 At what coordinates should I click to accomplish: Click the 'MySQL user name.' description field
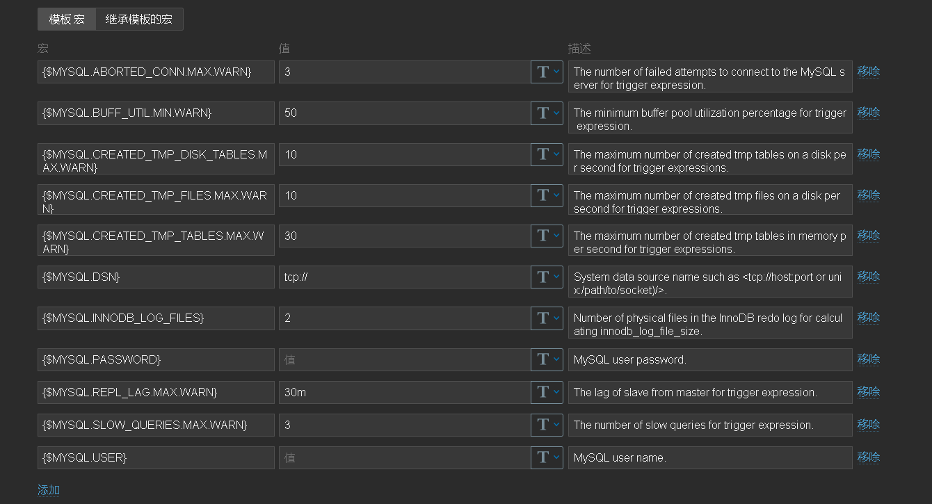click(x=709, y=457)
